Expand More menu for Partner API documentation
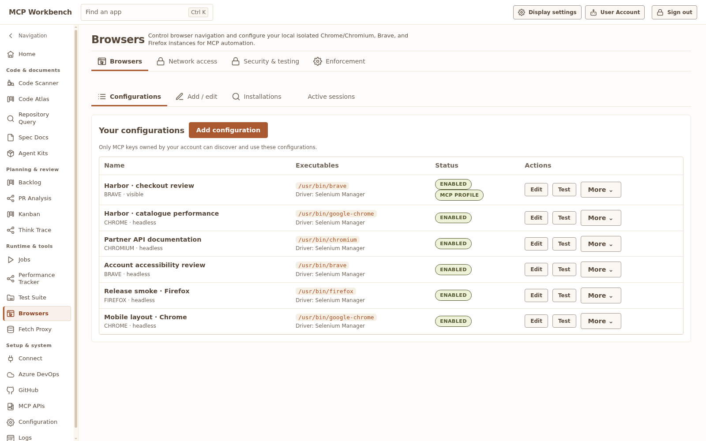Viewport: 706px width, 441px height. pyautogui.click(x=601, y=244)
